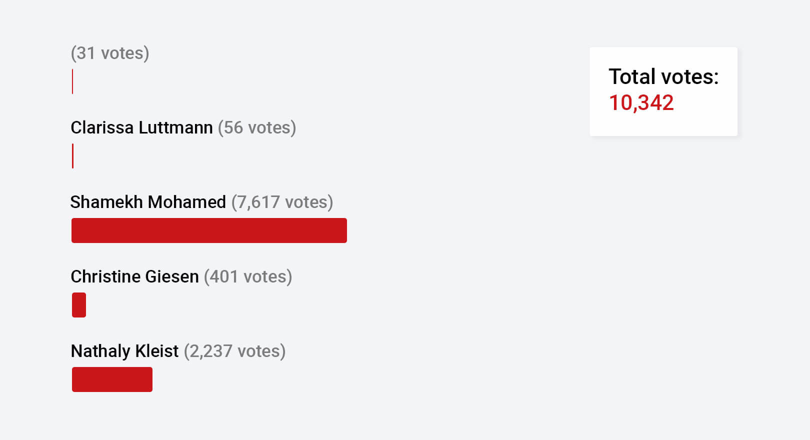The image size is (810, 440).
Task: Click the red 10,342 total number
Action: click(x=641, y=102)
